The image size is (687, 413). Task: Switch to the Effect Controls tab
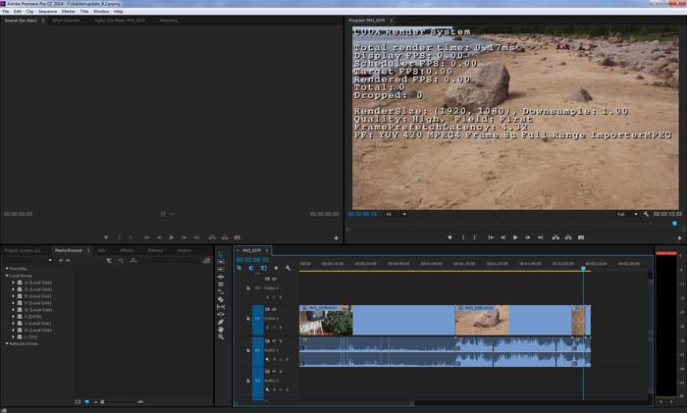(66, 21)
